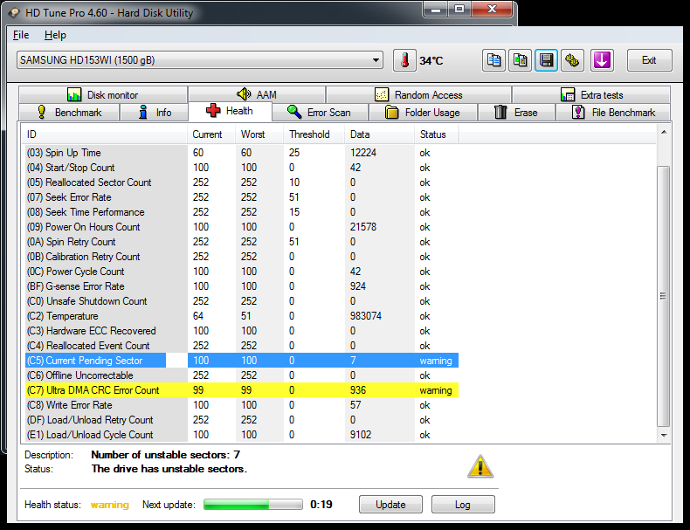
Task: Switch to the Random Access tab
Action: 418,94
